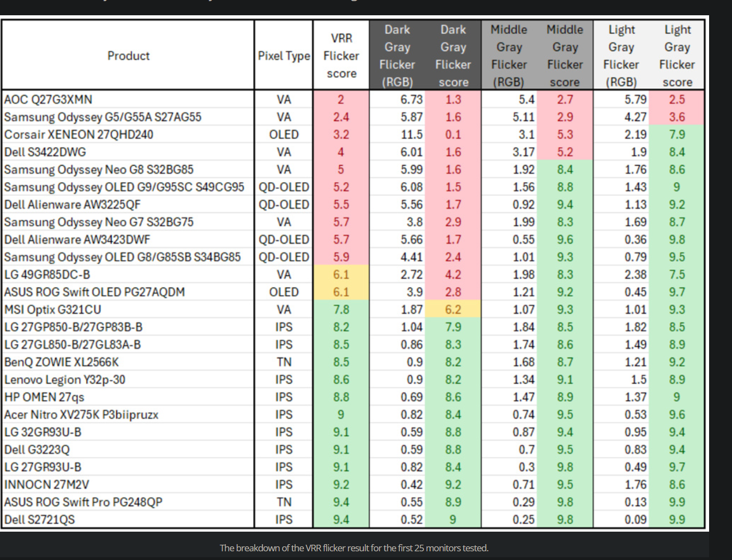
Task: Select the HP OMEN 27qs product name
Action: click(x=44, y=397)
